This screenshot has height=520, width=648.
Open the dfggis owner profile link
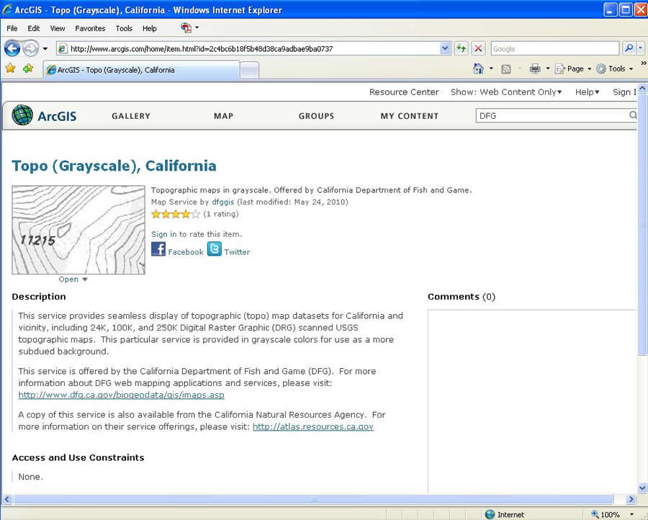(x=222, y=202)
